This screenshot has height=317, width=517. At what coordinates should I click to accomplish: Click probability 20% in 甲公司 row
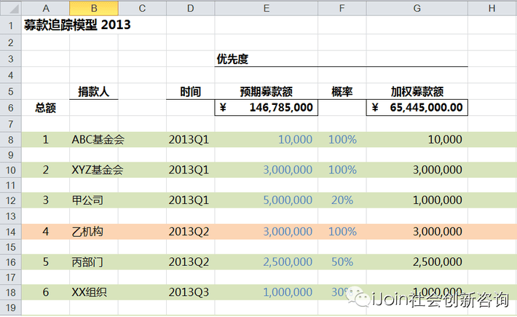[x=342, y=200]
